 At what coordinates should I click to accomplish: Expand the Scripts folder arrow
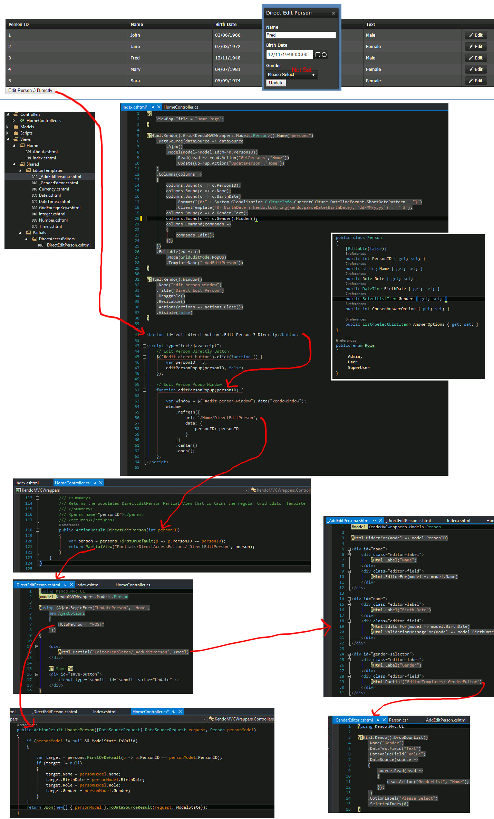(x=8, y=133)
